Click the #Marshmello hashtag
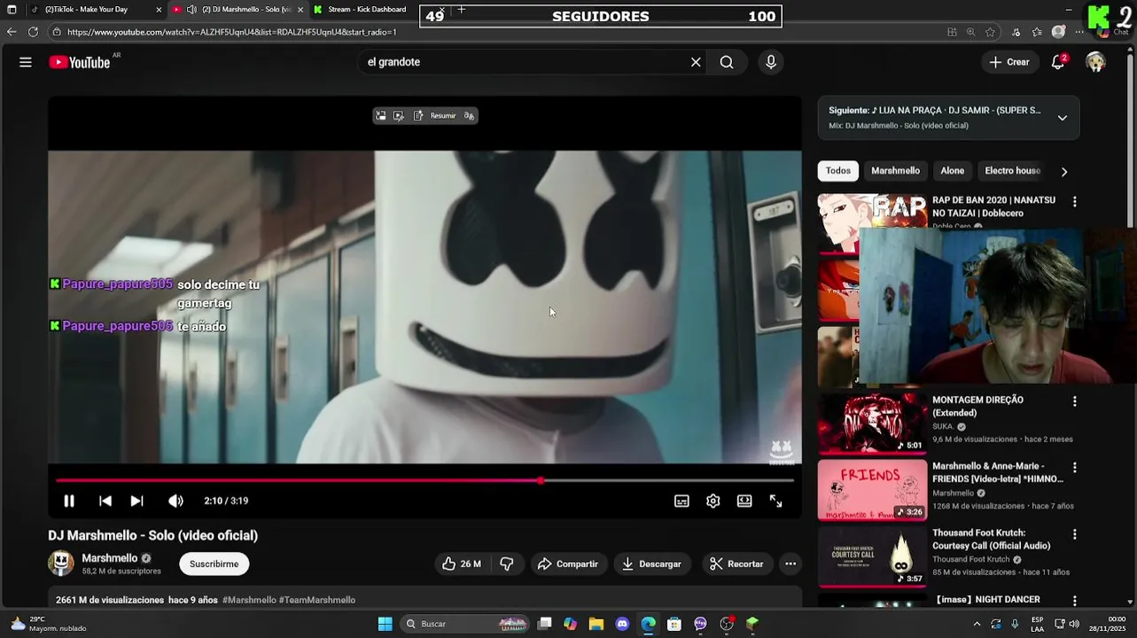The width and height of the screenshot is (1137, 638). click(x=249, y=600)
